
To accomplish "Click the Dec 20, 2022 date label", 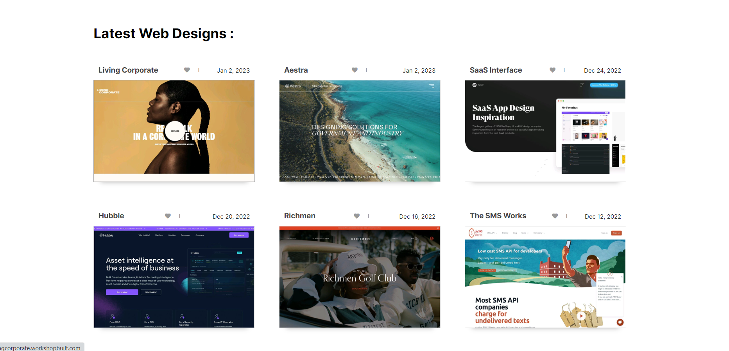I will click(x=231, y=217).
